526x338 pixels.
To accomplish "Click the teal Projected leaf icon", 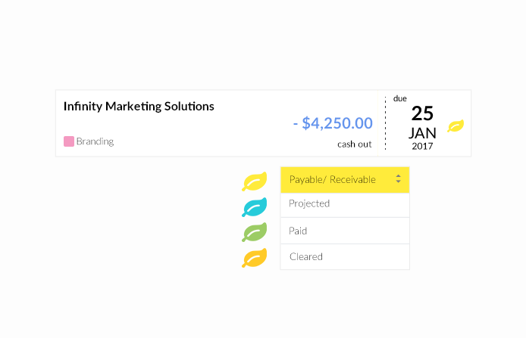I will [x=254, y=207].
